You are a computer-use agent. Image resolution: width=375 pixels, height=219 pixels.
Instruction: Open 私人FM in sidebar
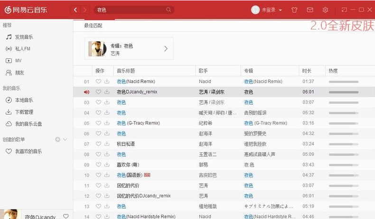18,49
